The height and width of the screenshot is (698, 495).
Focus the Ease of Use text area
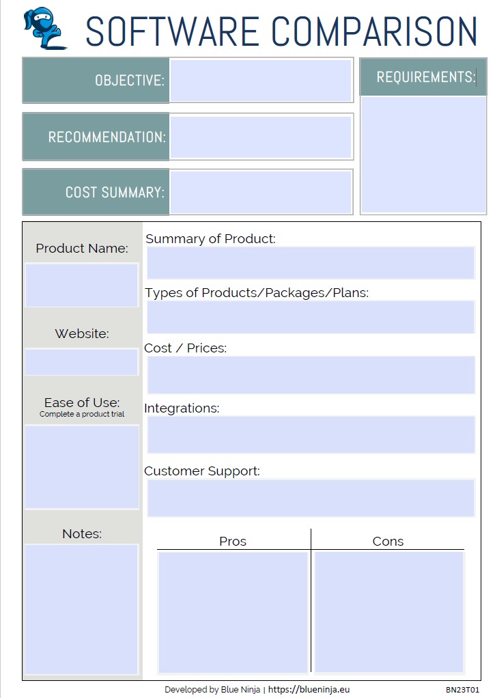(x=82, y=467)
